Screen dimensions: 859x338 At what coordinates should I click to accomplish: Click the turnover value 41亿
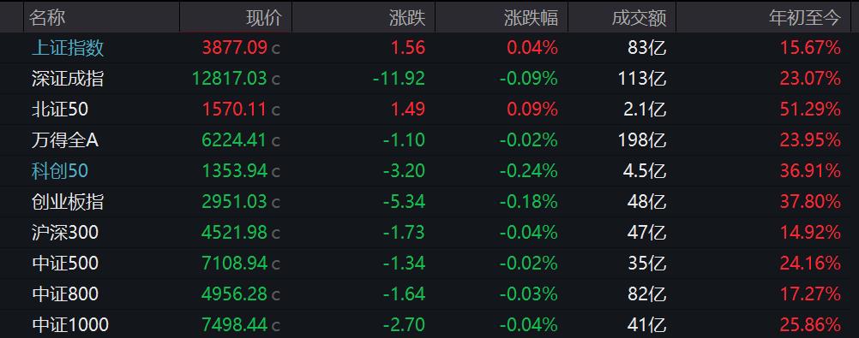pyautogui.click(x=647, y=325)
